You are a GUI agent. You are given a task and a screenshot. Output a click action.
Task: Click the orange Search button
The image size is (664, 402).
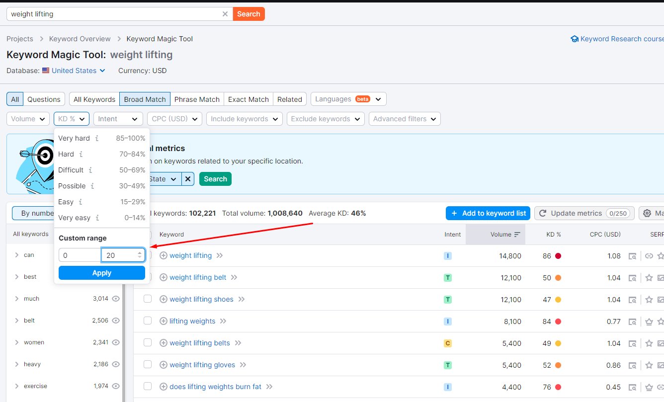tap(249, 14)
